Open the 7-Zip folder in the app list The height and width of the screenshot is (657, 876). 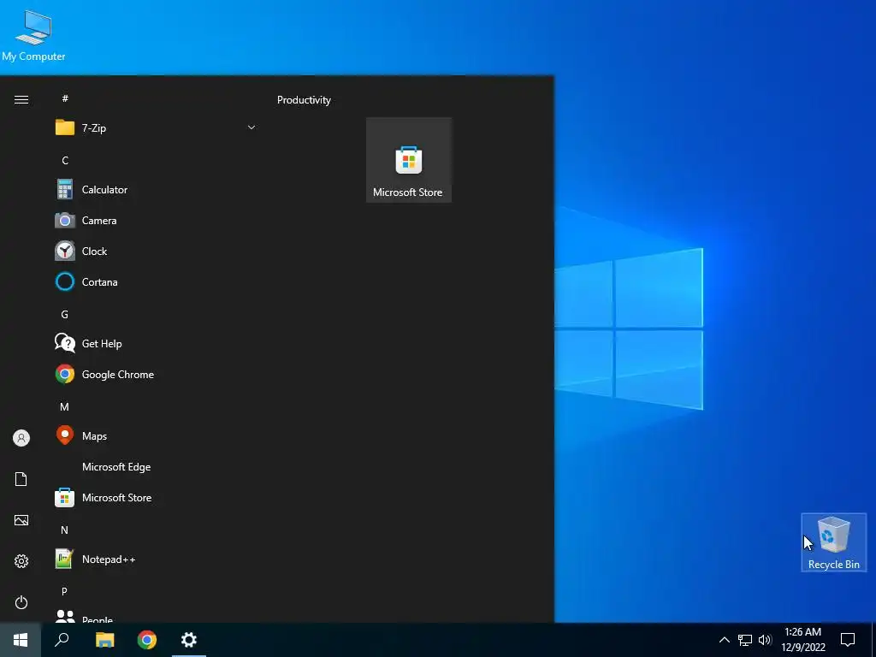point(157,128)
